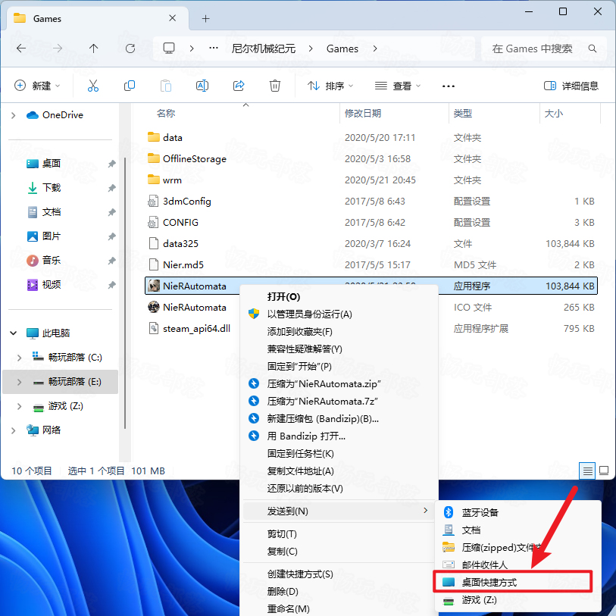The image size is (616, 616).
Task: Click the Rename icon in toolbar
Action: (202, 86)
